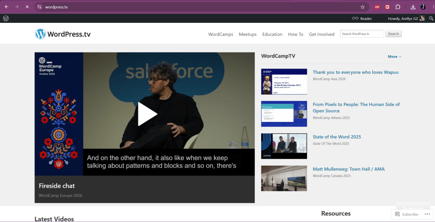Screen dimensions: 435x222
Task: Expand the Subscribe widget options ellipsis
Action: (x=427, y=214)
